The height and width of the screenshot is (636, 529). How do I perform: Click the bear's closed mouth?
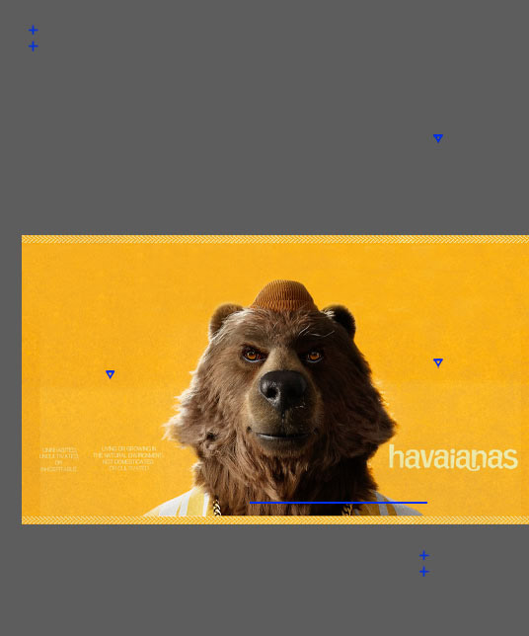pyautogui.click(x=281, y=436)
